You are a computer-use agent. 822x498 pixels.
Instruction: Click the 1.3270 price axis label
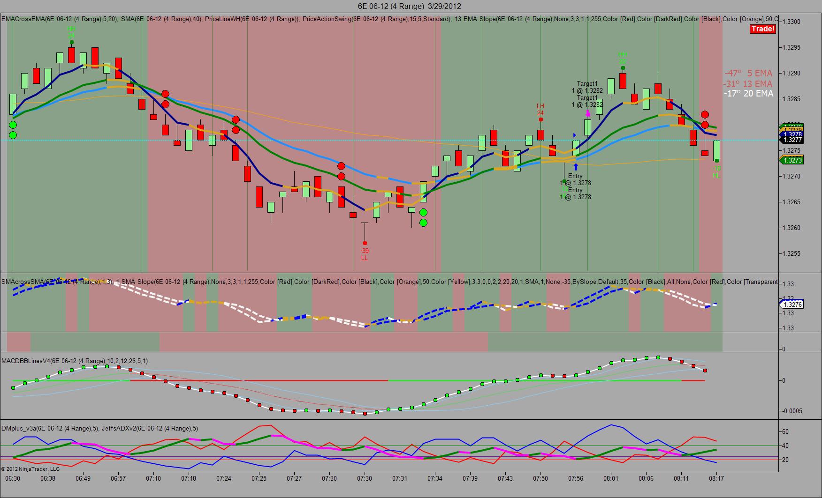pyautogui.click(x=791, y=176)
